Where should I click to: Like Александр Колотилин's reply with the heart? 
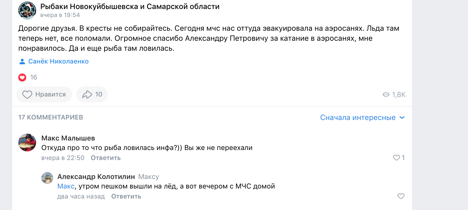click(401, 196)
